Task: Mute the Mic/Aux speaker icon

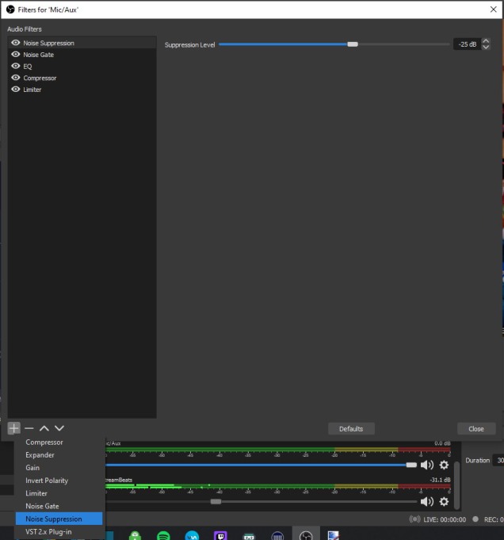Action: tap(426, 465)
